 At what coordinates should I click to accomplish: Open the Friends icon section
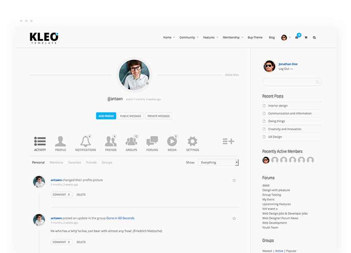point(111,142)
